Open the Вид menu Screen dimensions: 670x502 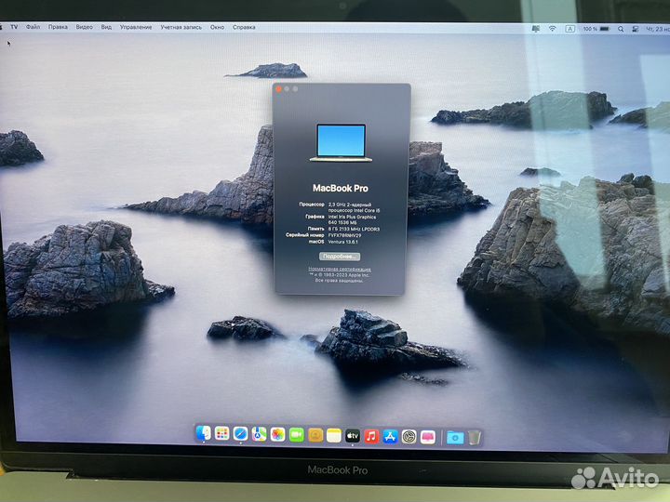[x=106, y=27]
